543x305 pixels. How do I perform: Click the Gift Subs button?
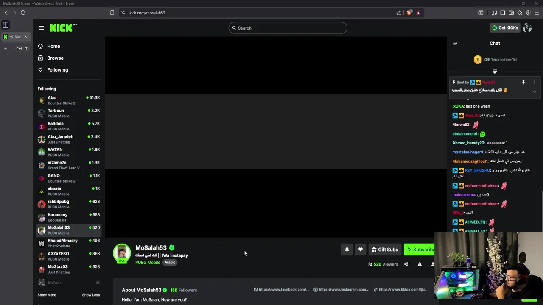tap(385, 250)
